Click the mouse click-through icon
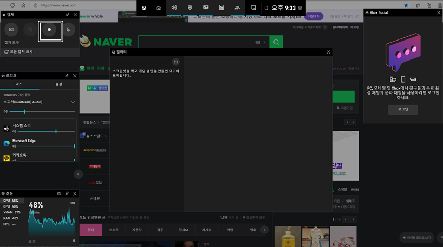The image size is (443, 247). tap(266, 8)
